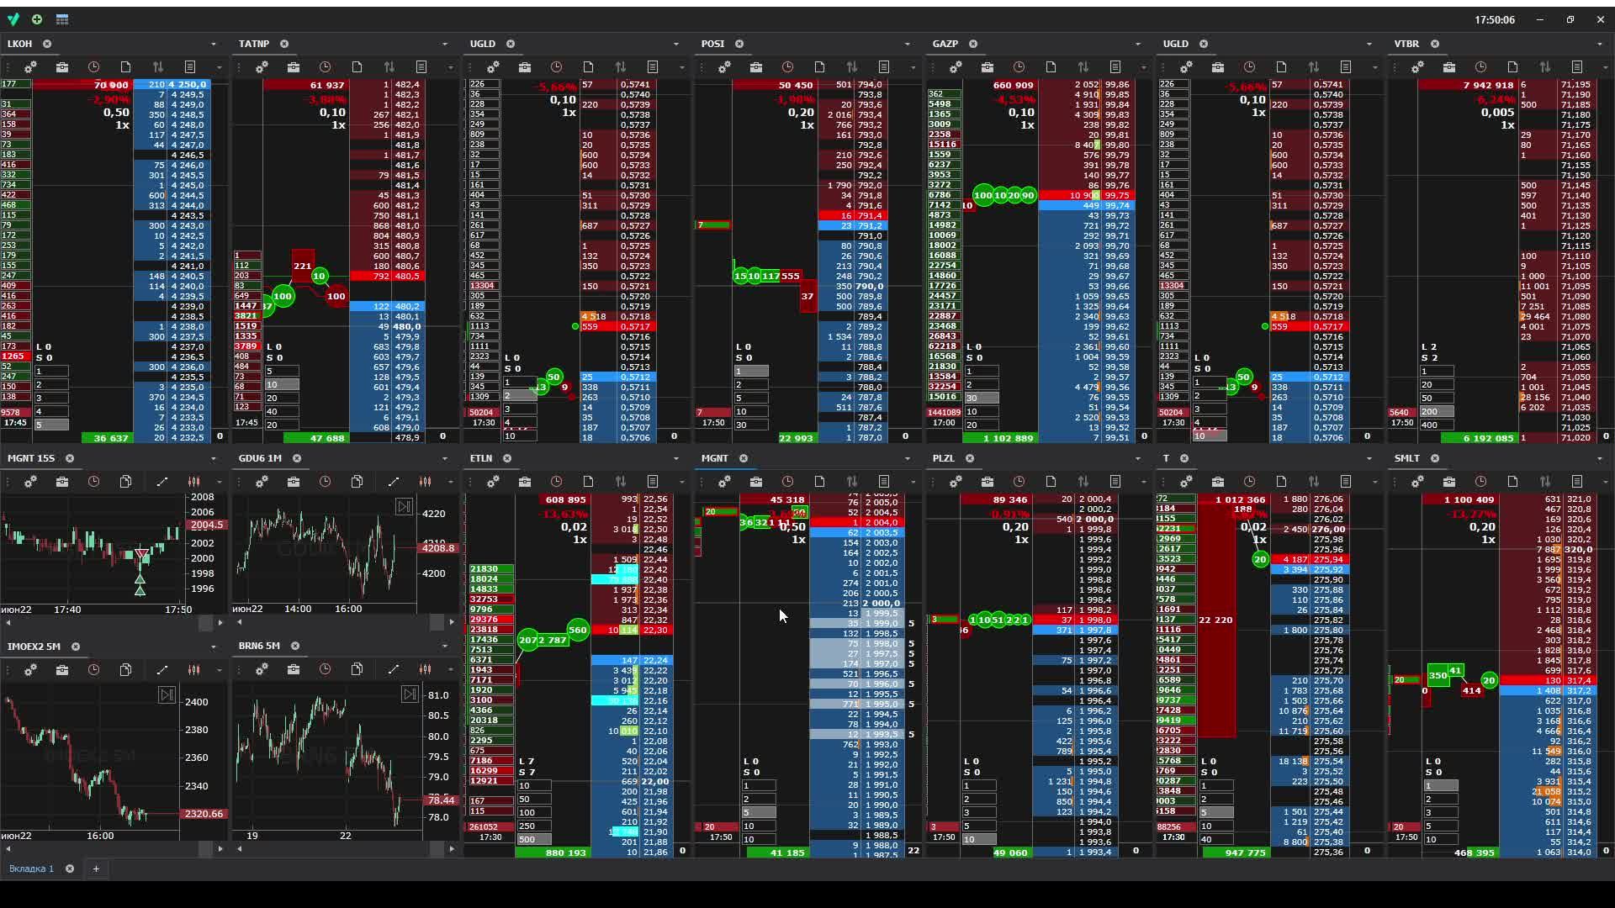This screenshot has height=908, width=1615.
Task: Select the LKOH panel title tab
Action: (19, 44)
